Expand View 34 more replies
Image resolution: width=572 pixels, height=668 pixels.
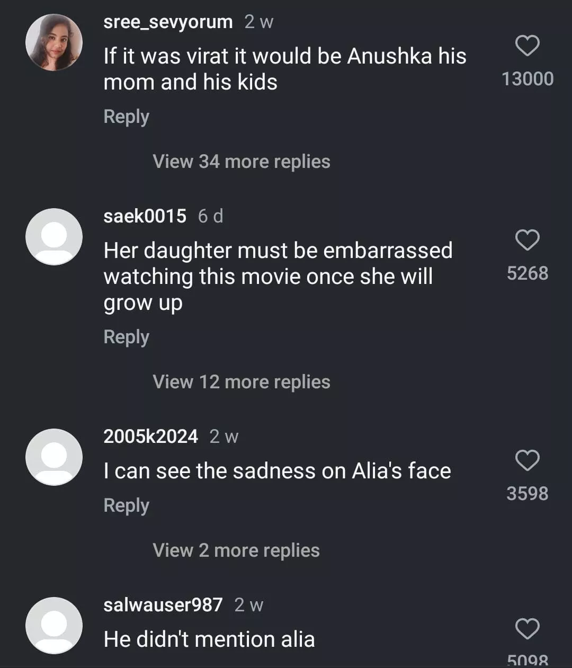click(241, 162)
